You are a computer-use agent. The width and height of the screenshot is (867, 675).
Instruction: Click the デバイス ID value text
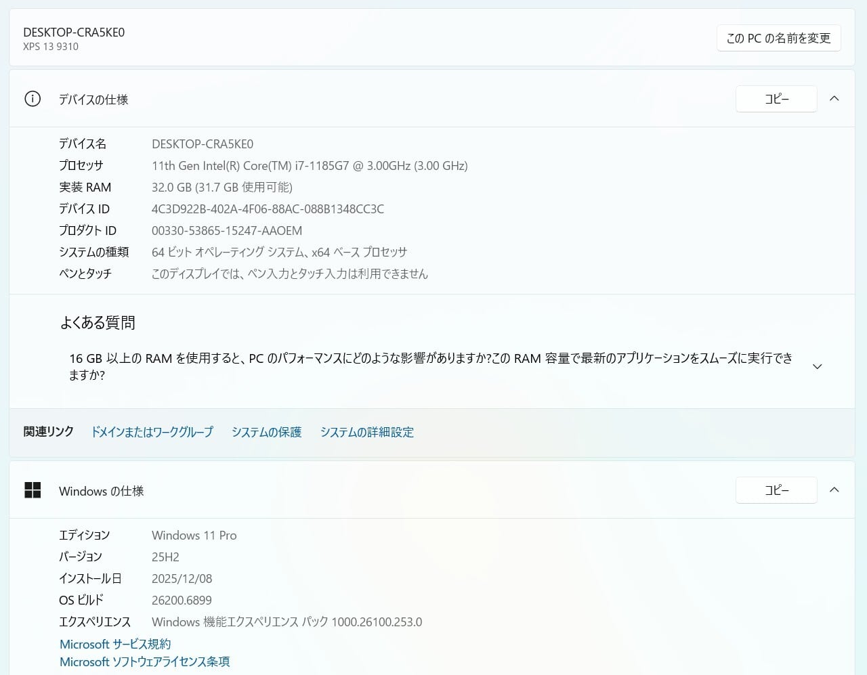[x=268, y=209]
